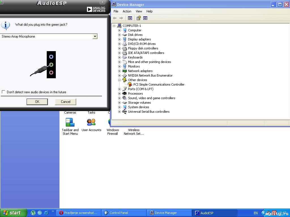Collapse the Other devices node
290x217 pixels.
click(119, 80)
